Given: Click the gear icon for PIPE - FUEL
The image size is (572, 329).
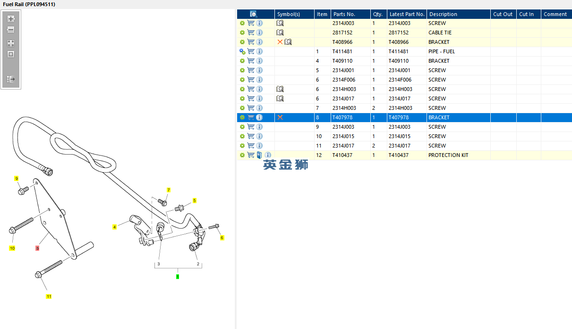Looking at the screenshot, I should pos(242,51).
